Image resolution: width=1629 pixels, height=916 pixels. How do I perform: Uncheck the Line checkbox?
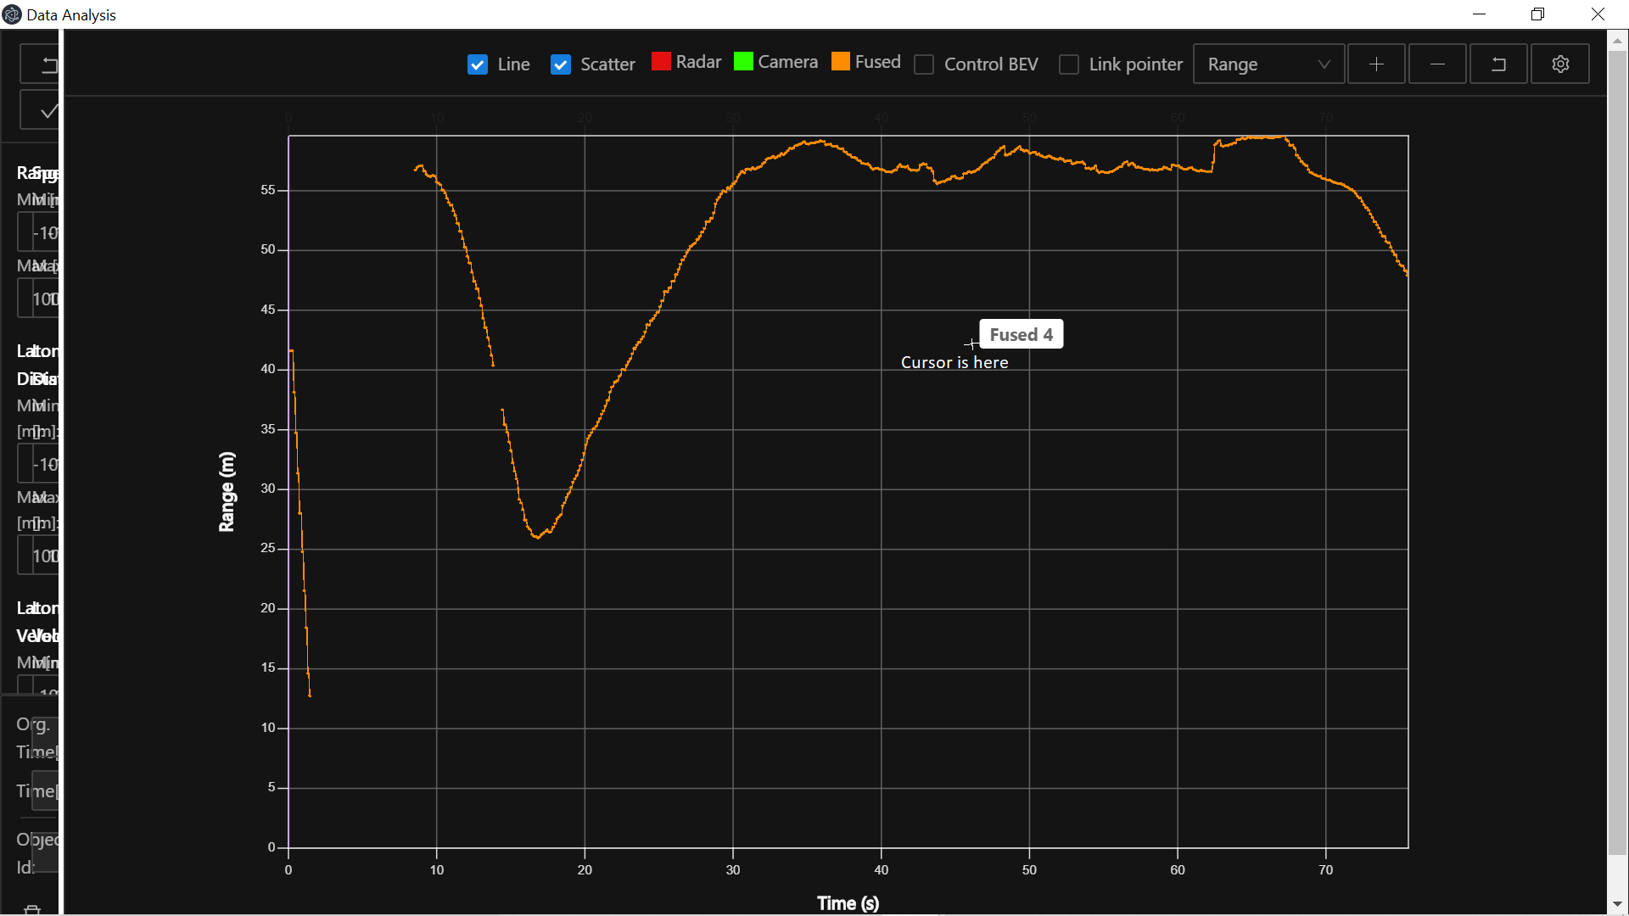[478, 64]
